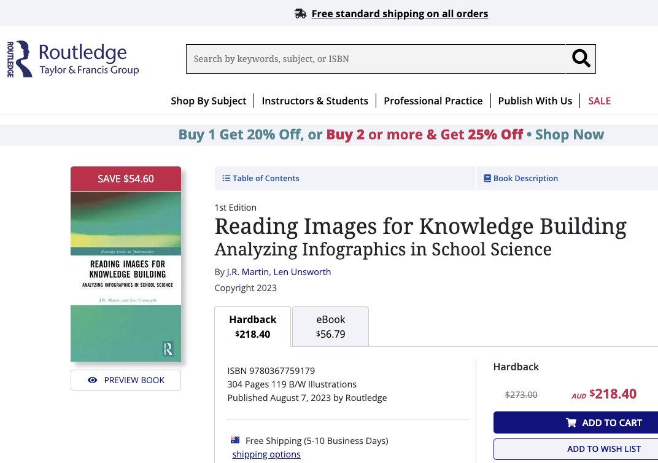Click Shop Now in the promo banner
658x463 pixels.
click(570, 134)
